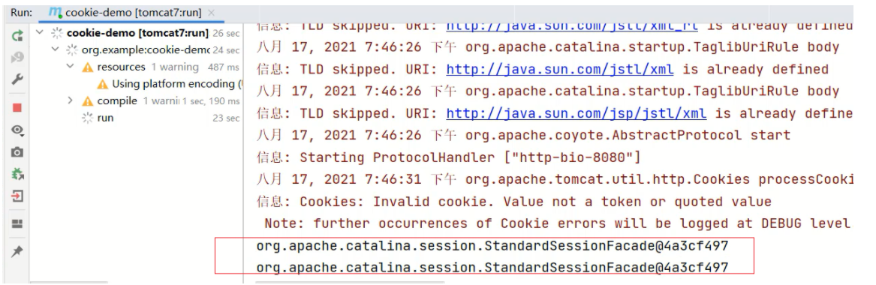Collapse the cookie-demo [tomcat7:run] tree node
Screen dimensions: 876x285
point(39,33)
